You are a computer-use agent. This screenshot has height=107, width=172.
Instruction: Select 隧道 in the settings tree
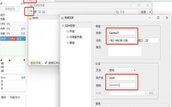(x=72, y=43)
